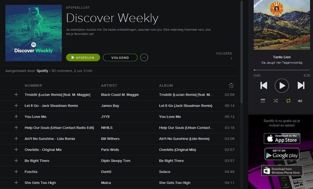
Task: Open the play queue list icon
Action: pos(263,101)
